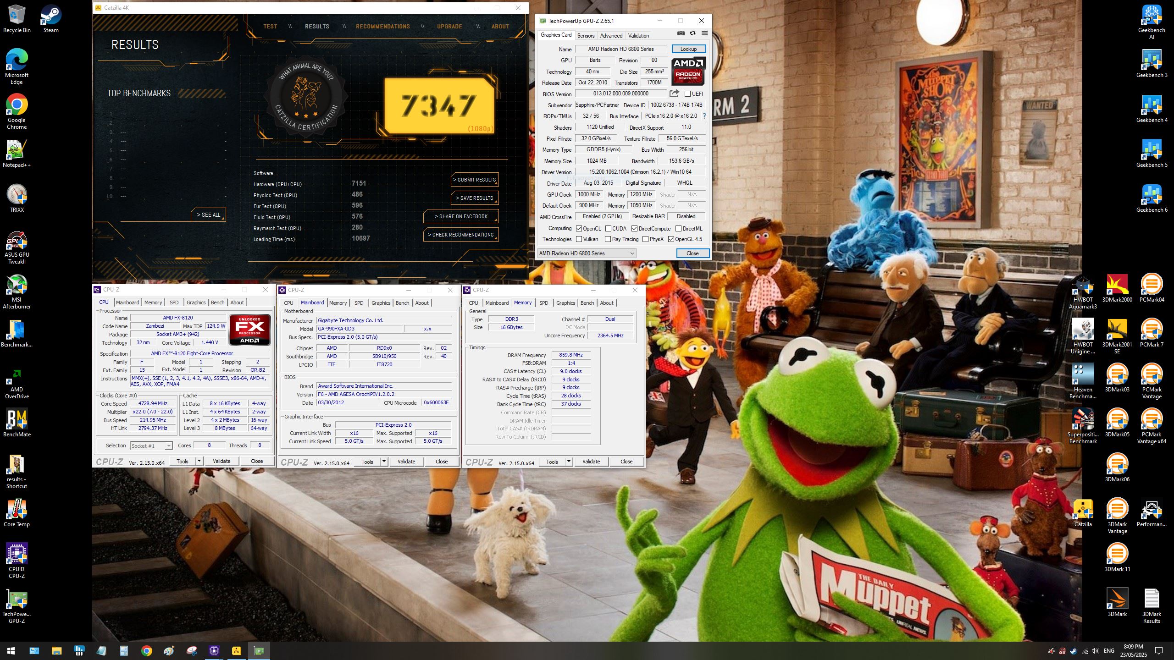Open Windows Start menu on taskbar
Viewport: 1174px width, 660px height.
point(11,651)
